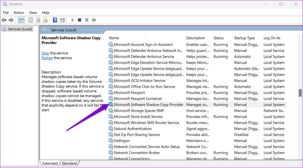Click gear icon of Netlogon service
This screenshot has height=168, width=303.
[x=111, y=141]
